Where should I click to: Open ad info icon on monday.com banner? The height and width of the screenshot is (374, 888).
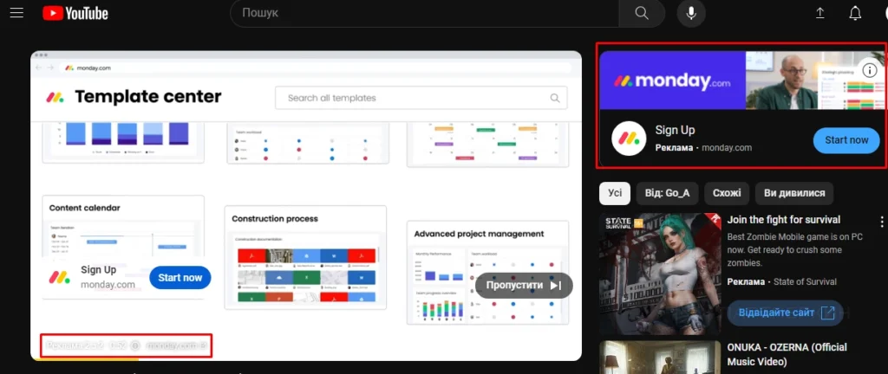tap(869, 70)
